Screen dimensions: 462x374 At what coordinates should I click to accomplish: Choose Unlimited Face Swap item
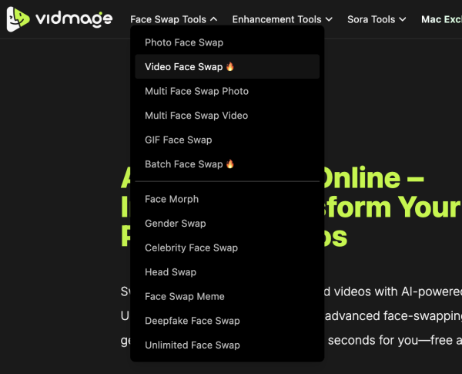click(x=192, y=345)
